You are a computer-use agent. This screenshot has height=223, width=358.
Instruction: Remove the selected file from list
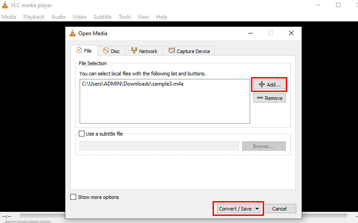pos(269,98)
